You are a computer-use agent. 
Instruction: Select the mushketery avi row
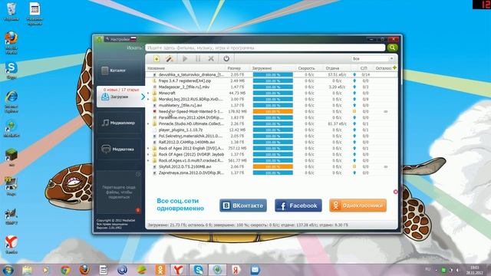pos(271,105)
